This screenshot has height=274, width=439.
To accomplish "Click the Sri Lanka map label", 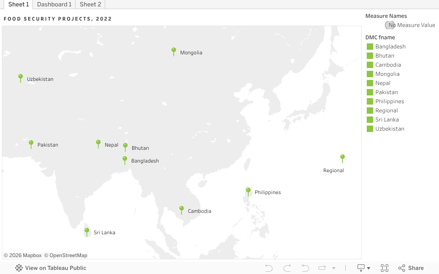I will tap(104, 232).
